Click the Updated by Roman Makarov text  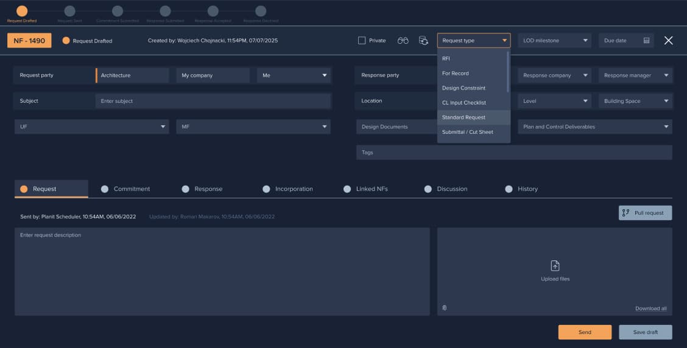pos(212,217)
